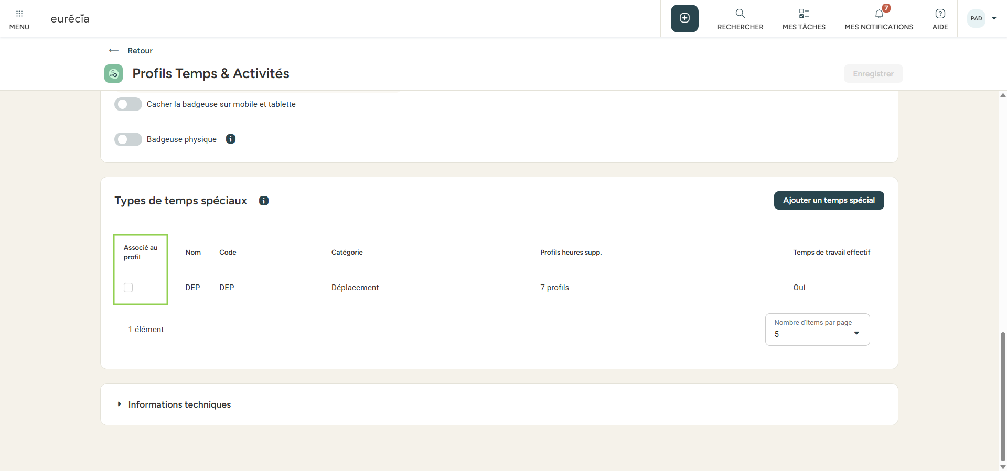Check the Associé au profil box for DEP
This screenshot has height=471, width=1007.
coord(128,288)
